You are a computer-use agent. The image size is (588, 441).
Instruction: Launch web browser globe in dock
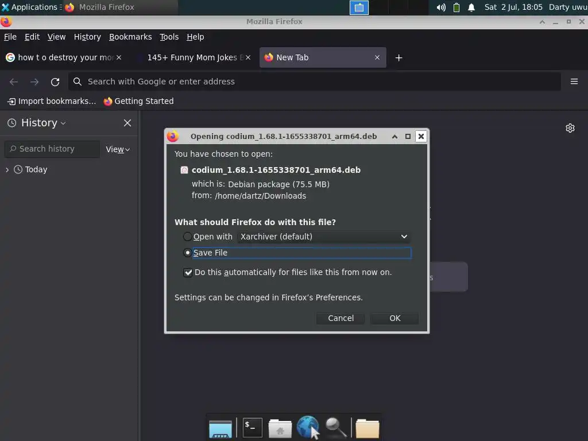308,427
